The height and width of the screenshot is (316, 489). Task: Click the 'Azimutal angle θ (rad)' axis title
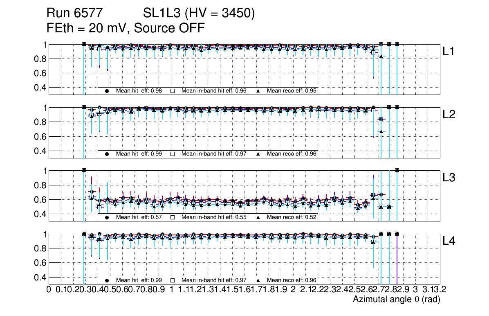point(396,300)
